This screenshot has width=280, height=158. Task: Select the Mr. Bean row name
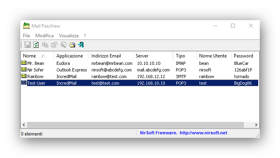(36, 63)
